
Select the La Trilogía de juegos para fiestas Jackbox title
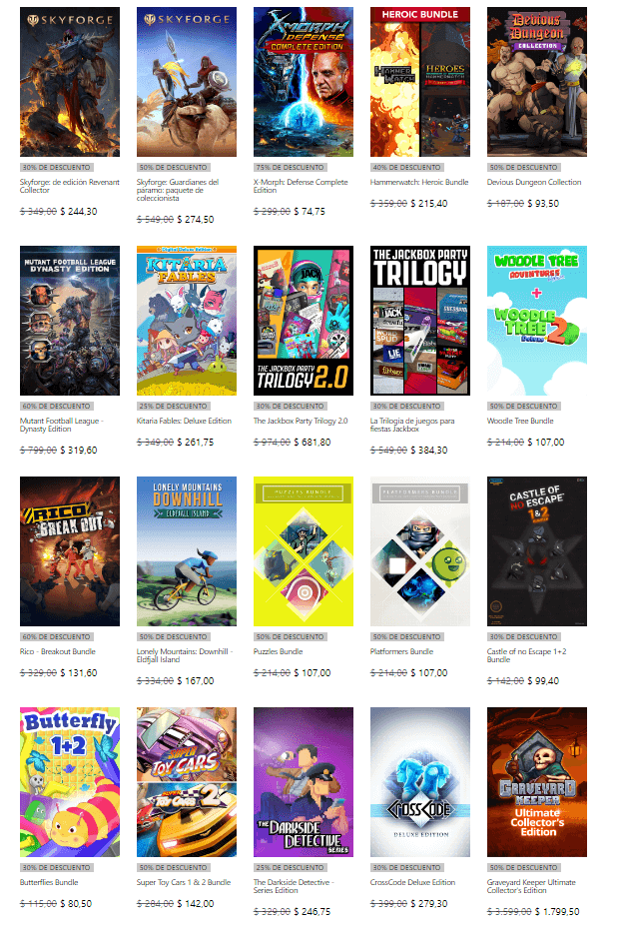(x=412, y=425)
